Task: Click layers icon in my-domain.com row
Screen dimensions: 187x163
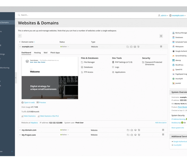Action: click(135, 130)
